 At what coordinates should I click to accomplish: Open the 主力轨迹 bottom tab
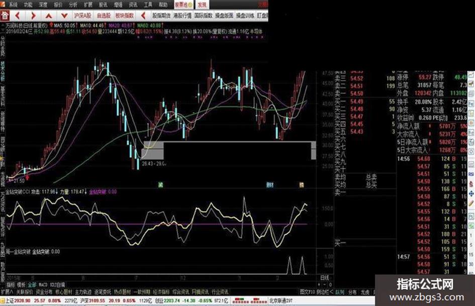[x=83, y=292]
